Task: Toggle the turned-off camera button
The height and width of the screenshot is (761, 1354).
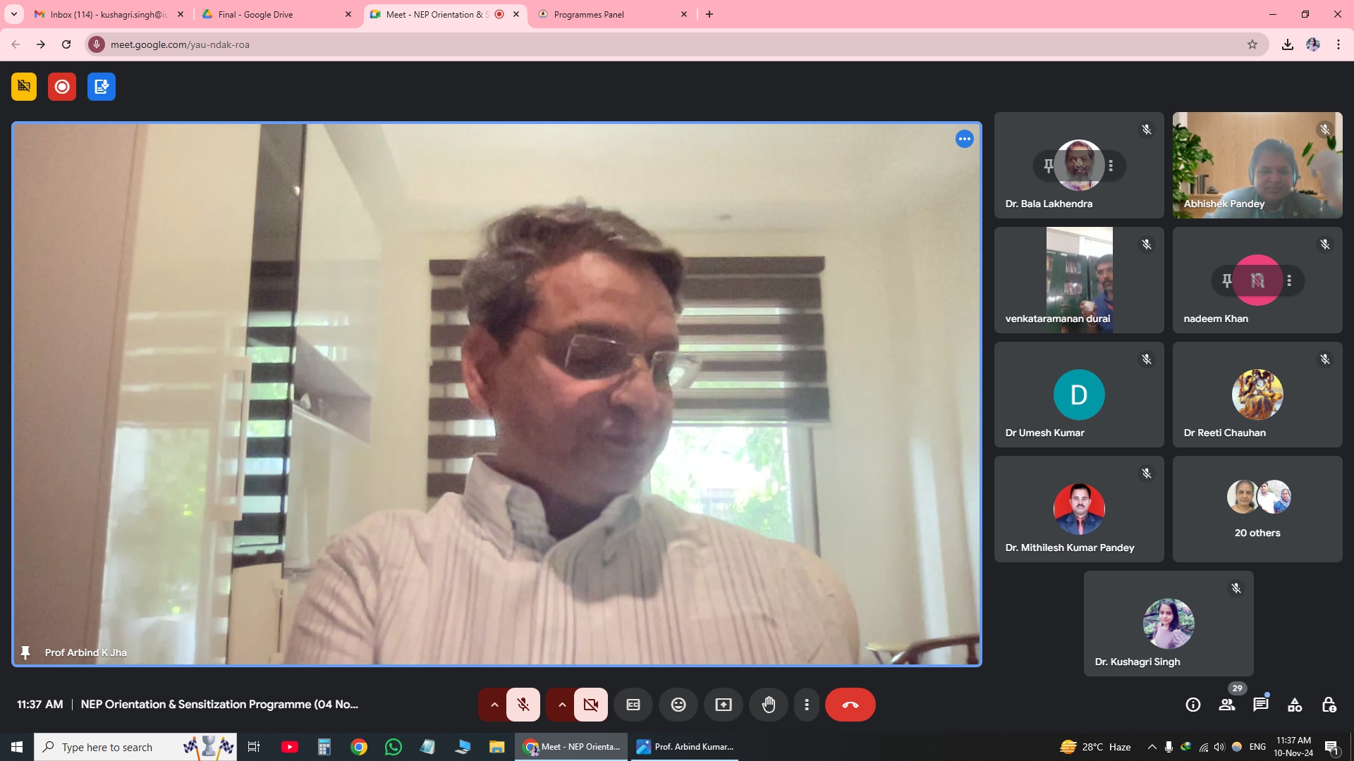Action: click(591, 705)
